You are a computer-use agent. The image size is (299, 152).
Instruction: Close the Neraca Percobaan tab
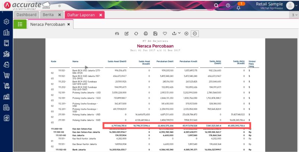[x=69, y=24]
